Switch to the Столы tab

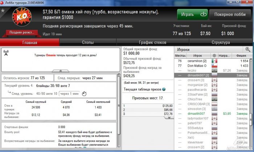(x=88, y=42)
